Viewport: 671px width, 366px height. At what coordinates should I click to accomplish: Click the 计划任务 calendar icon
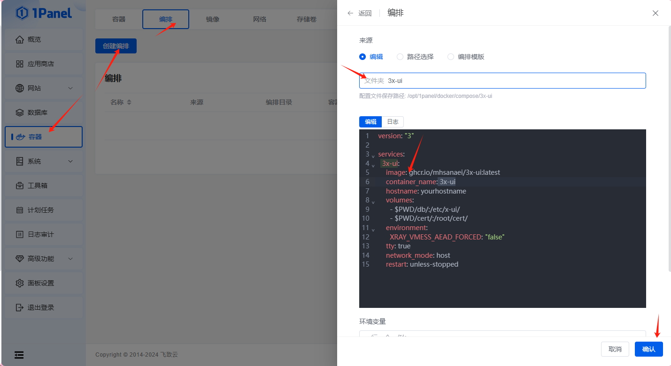(x=19, y=210)
